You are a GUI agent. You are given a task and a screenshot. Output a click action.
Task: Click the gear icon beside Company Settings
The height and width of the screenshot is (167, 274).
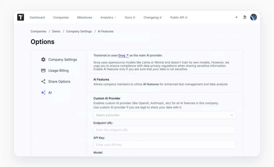click(43, 59)
